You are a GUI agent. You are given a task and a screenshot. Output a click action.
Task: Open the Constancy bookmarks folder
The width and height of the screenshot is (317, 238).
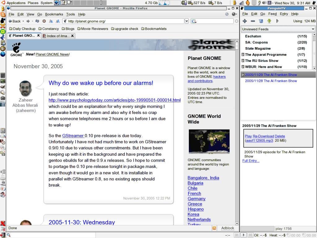[49, 29]
